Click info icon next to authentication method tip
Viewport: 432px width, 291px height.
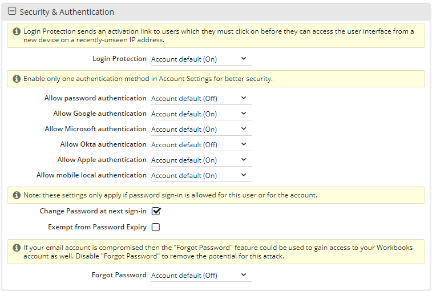click(17, 79)
